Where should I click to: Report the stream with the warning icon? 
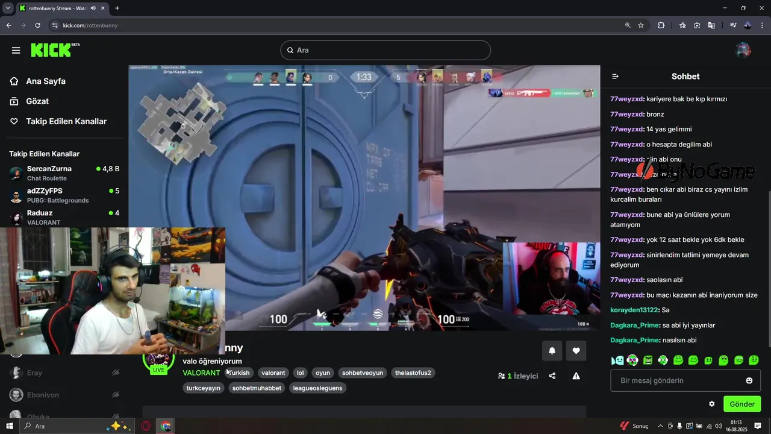pyautogui.click(x=576, y=376)
